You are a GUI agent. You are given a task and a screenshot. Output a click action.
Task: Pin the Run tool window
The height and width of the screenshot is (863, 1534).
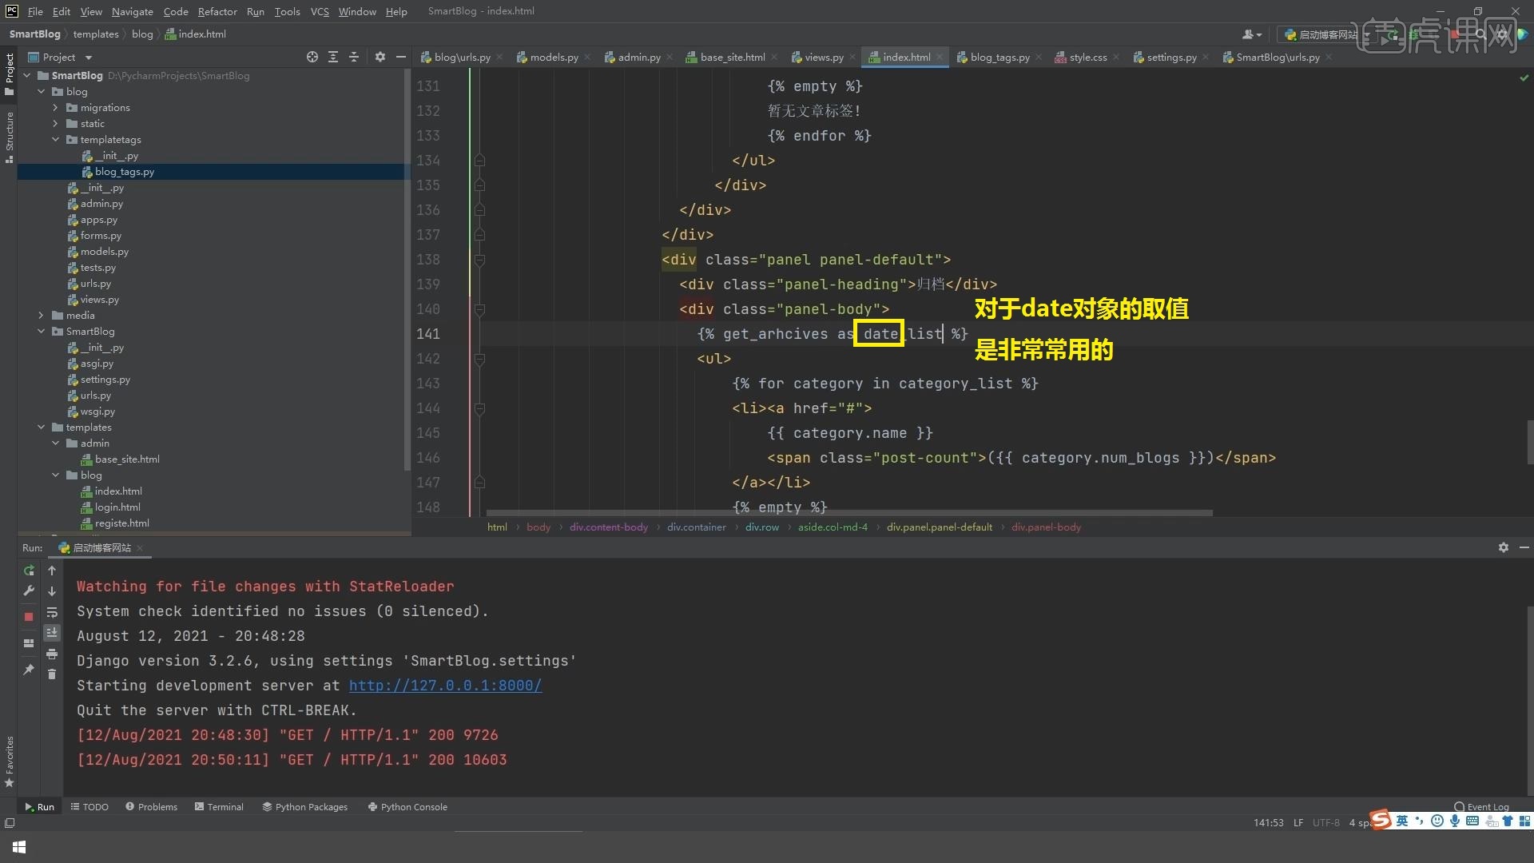(29, 669)
